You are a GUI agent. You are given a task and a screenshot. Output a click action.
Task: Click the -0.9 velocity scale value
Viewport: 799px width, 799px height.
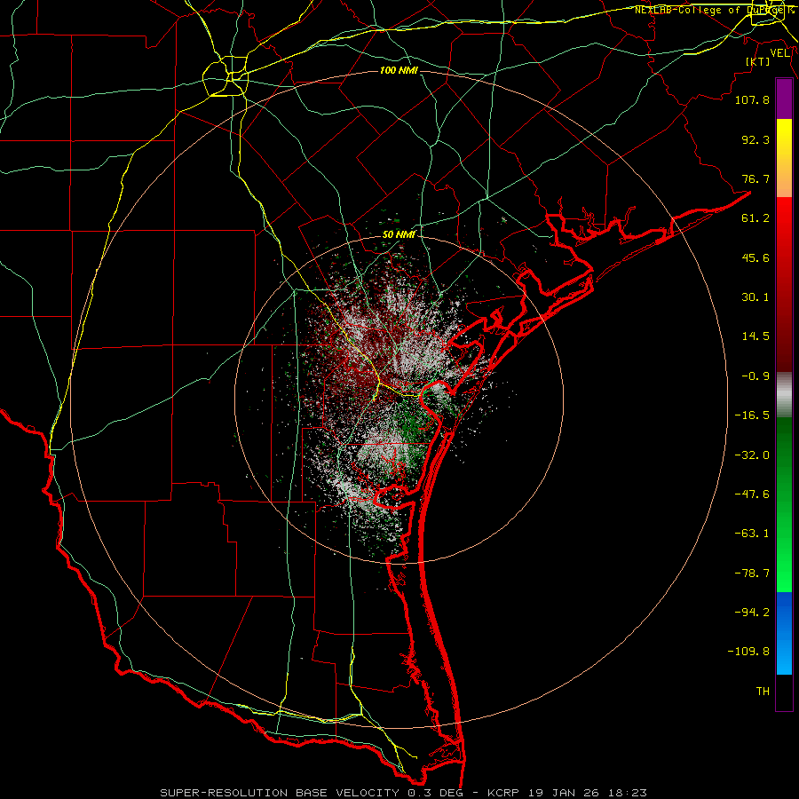pyautogui.click(x=755, y=376)
